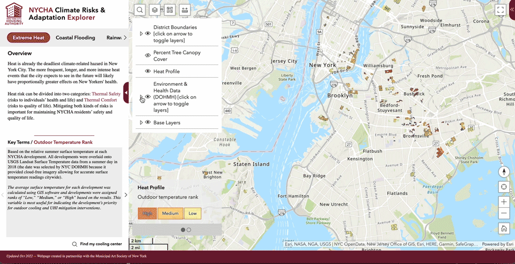This screenshot has width=515, height=264.
Task: Enter fullscreen map view
Action: tap(500, 10)
